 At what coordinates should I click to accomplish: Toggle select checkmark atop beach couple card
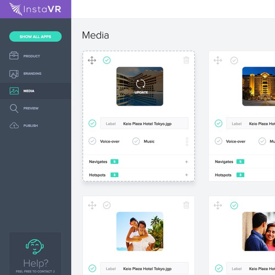pos(107,205)
